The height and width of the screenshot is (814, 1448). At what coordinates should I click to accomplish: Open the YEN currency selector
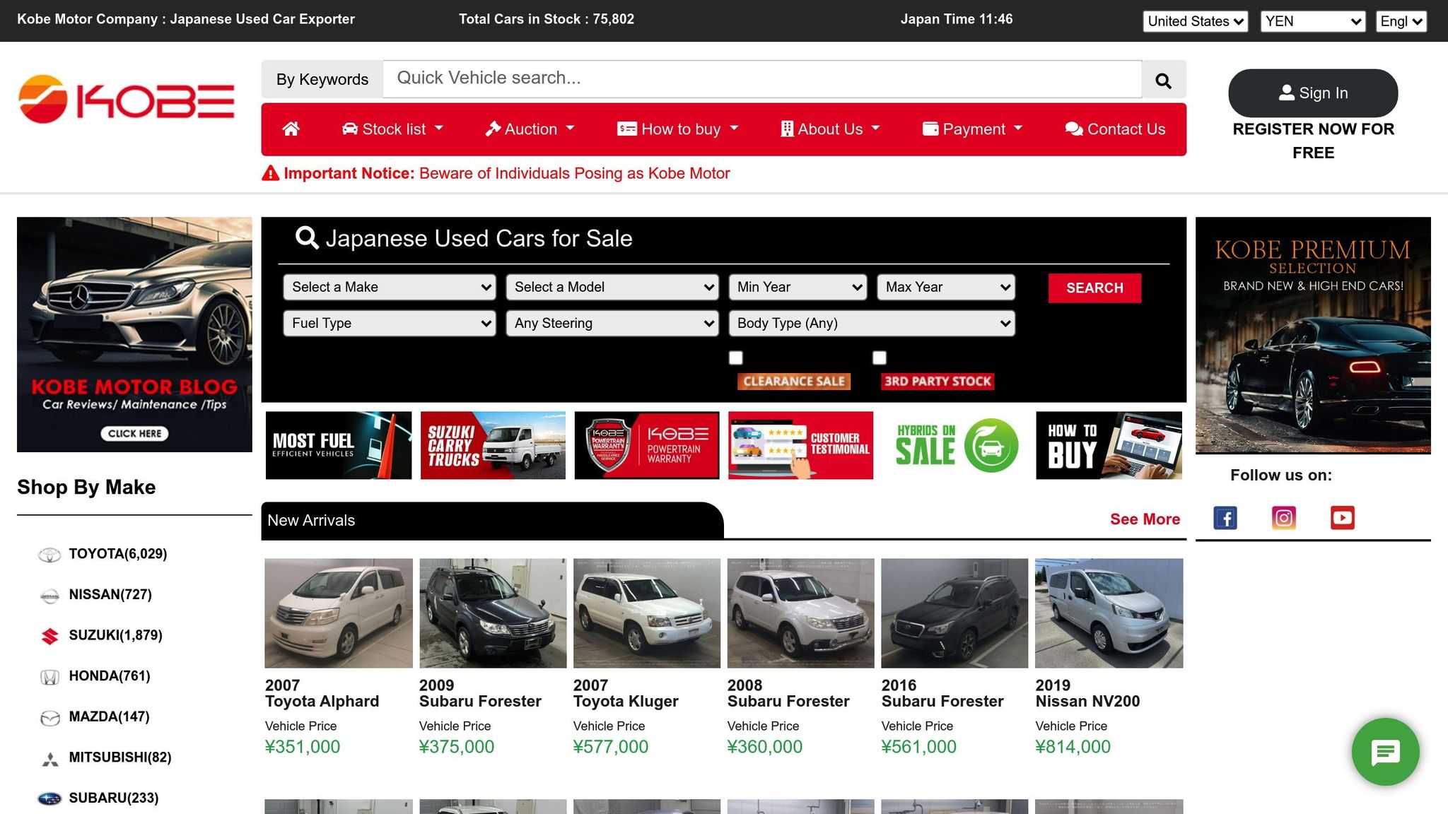pyautogui.click(x=1313, y=21)
